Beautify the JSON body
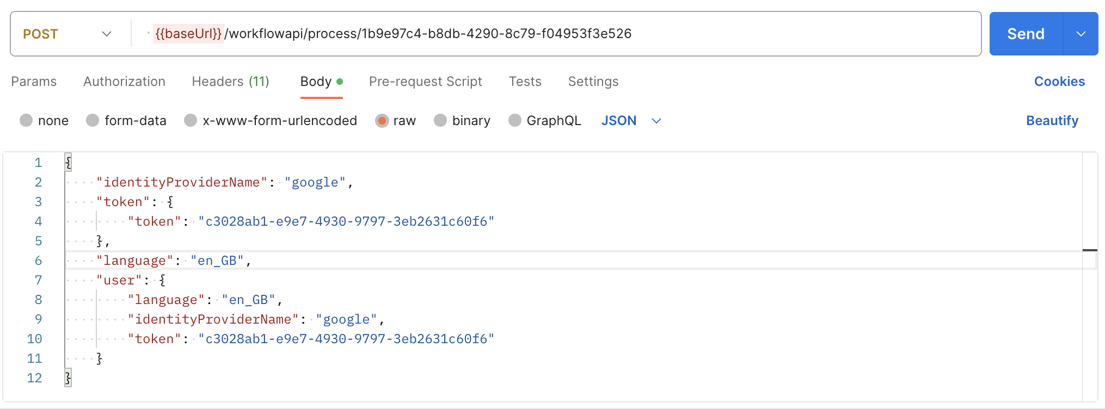This screenshot has width=1105, height=409. 1052,121
